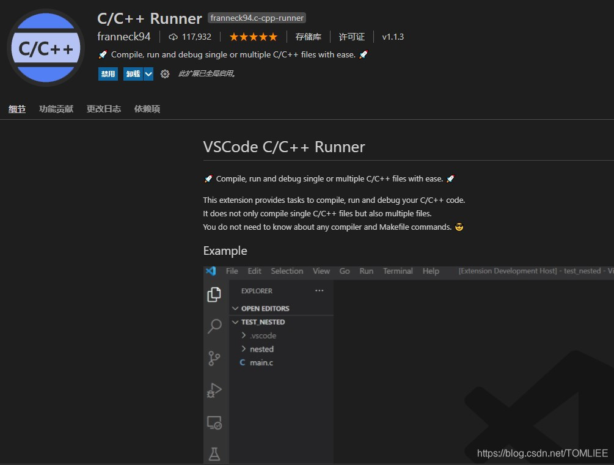Click the C file icon beside main.c
Screen dimensions: 614x465
[x=243, y=362]
